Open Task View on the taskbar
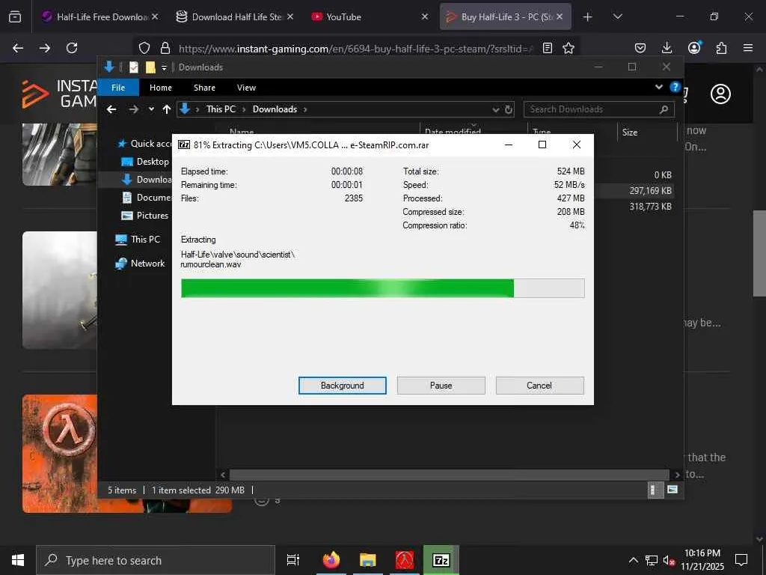This screenshot has width=766, height=575. 293,560
